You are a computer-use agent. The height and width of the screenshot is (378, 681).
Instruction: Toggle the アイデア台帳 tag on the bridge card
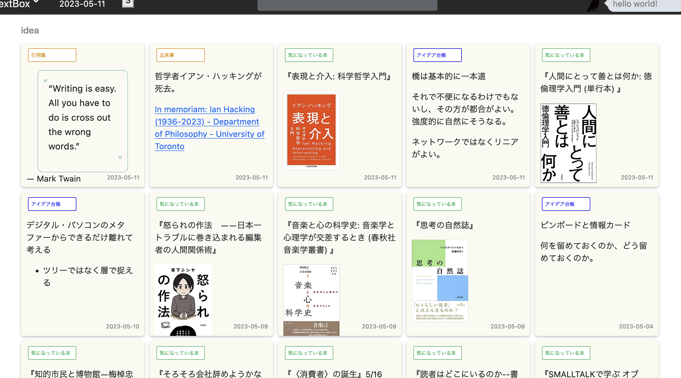(437, 55)
